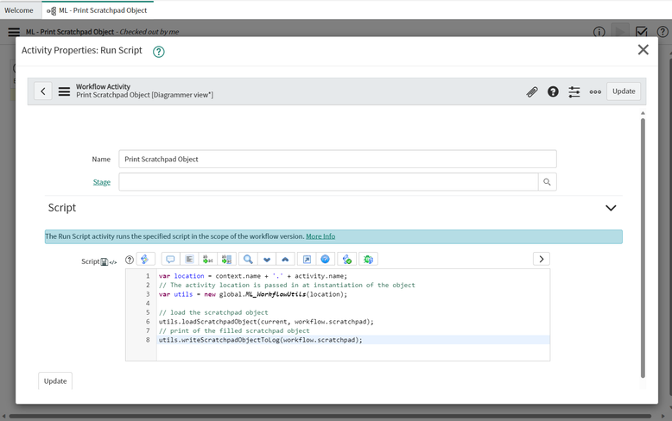
Task: Click the Stage reference input field
Action: point(329,182)
